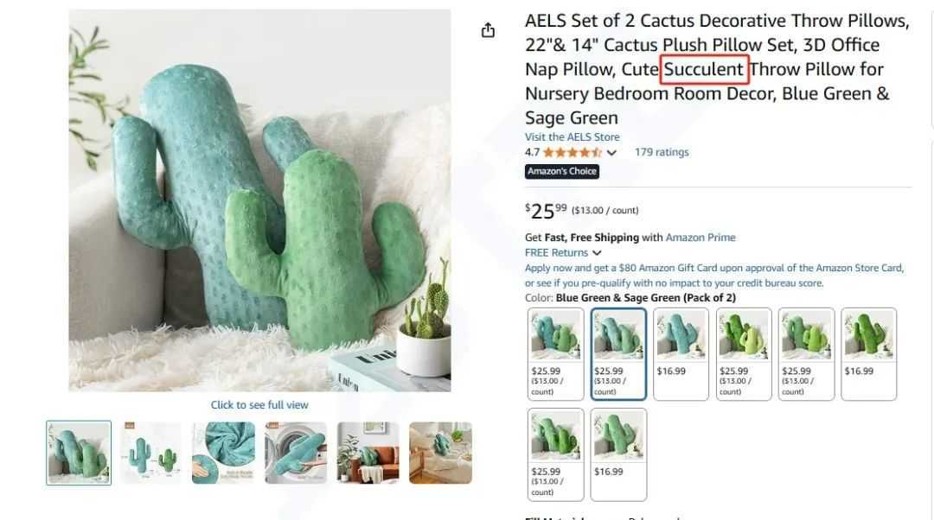The height and width of the screenshot is (520, 934).
Task: Pick the second-row $16.99 green cactus swatch
Action: [618, 454]
